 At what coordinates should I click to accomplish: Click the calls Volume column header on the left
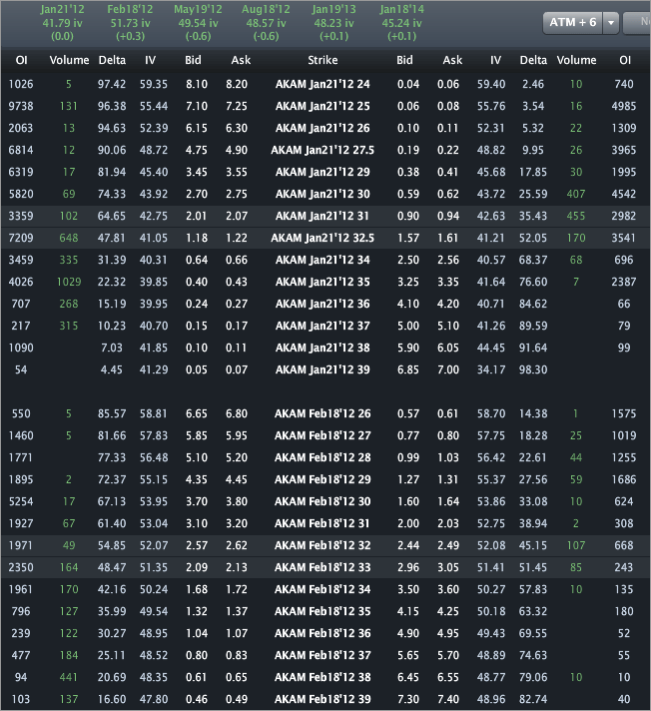pyautogui.click(x=69, y=60)
